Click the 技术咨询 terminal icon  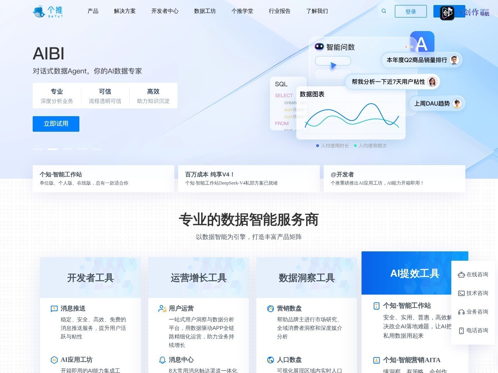point(461,293)
